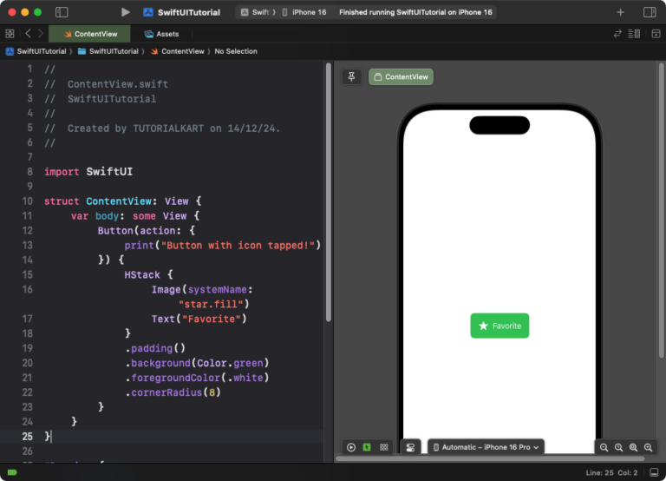Screen dimensions: 666x481
Task: Switch to the ContentView tab
Action: pyautogui.click(x=89, y=34)
